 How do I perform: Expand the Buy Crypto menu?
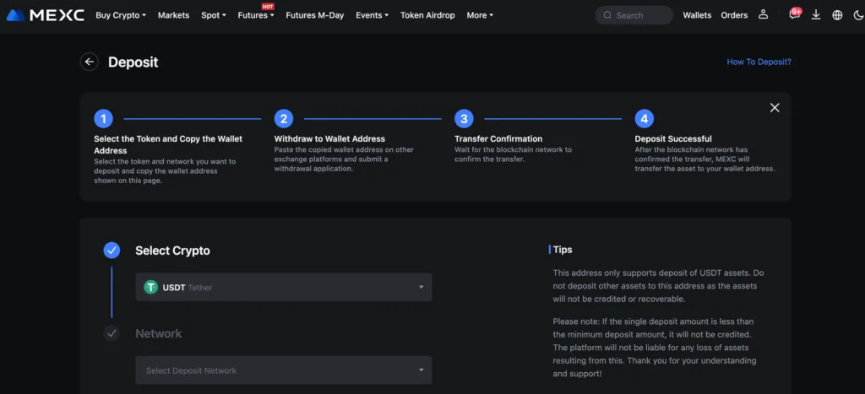coord(121,15)
